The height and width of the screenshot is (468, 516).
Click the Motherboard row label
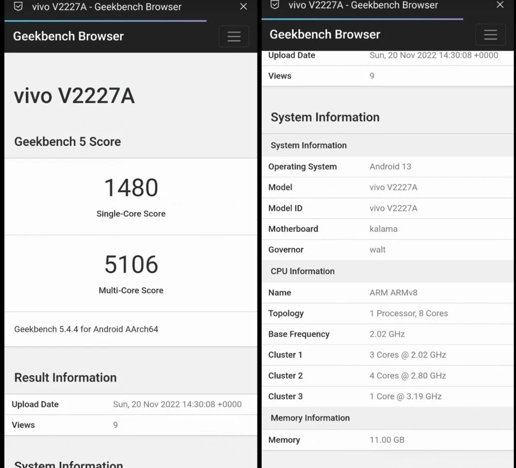(293, 229)
